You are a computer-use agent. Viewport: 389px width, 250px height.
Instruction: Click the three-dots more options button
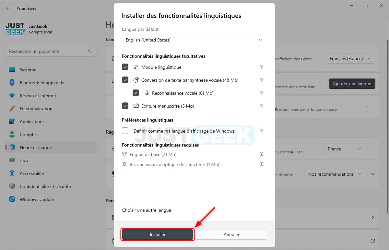tap(369, 107)
